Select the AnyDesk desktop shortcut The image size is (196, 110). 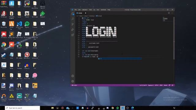[x=12, y=45]
